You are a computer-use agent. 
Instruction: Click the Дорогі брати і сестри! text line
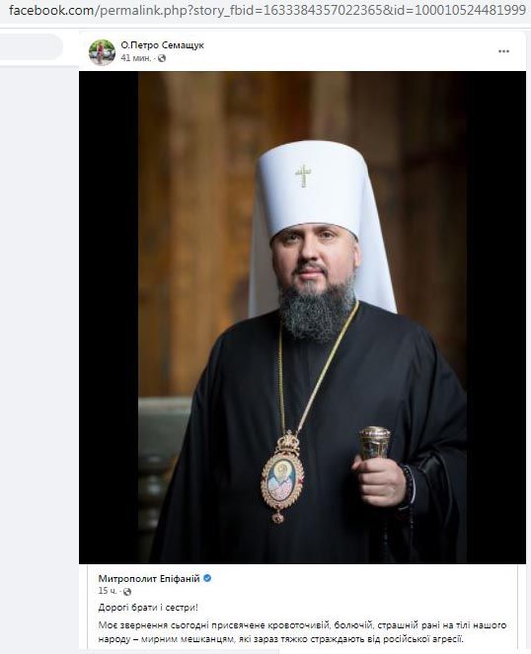coord(148,608)
